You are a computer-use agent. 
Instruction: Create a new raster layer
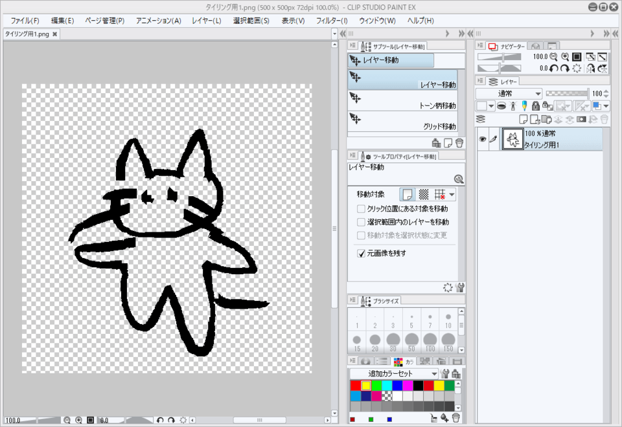pyautogui.click(x=524, y=118)
